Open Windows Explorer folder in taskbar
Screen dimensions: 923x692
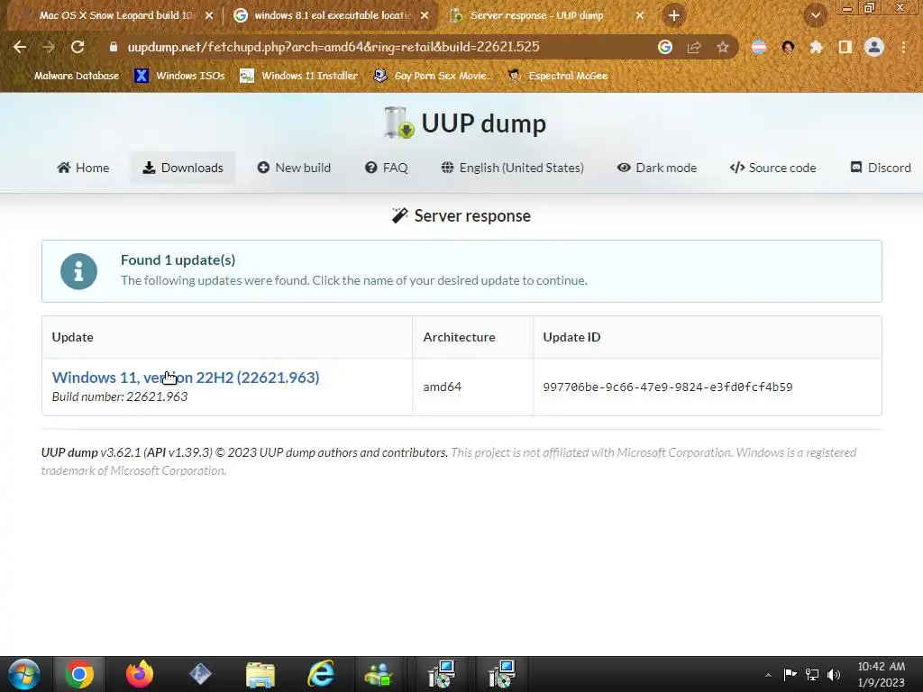pos(260,674)
